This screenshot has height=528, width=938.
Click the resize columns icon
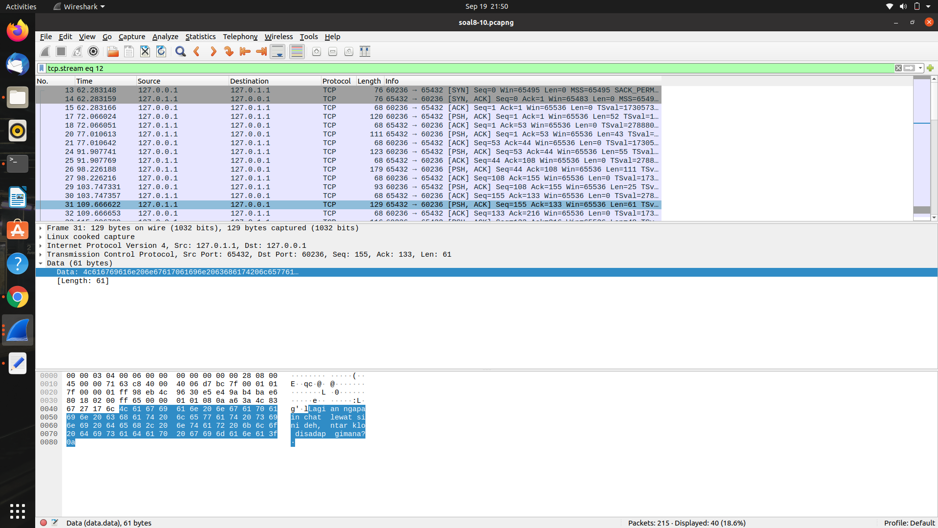365,51
